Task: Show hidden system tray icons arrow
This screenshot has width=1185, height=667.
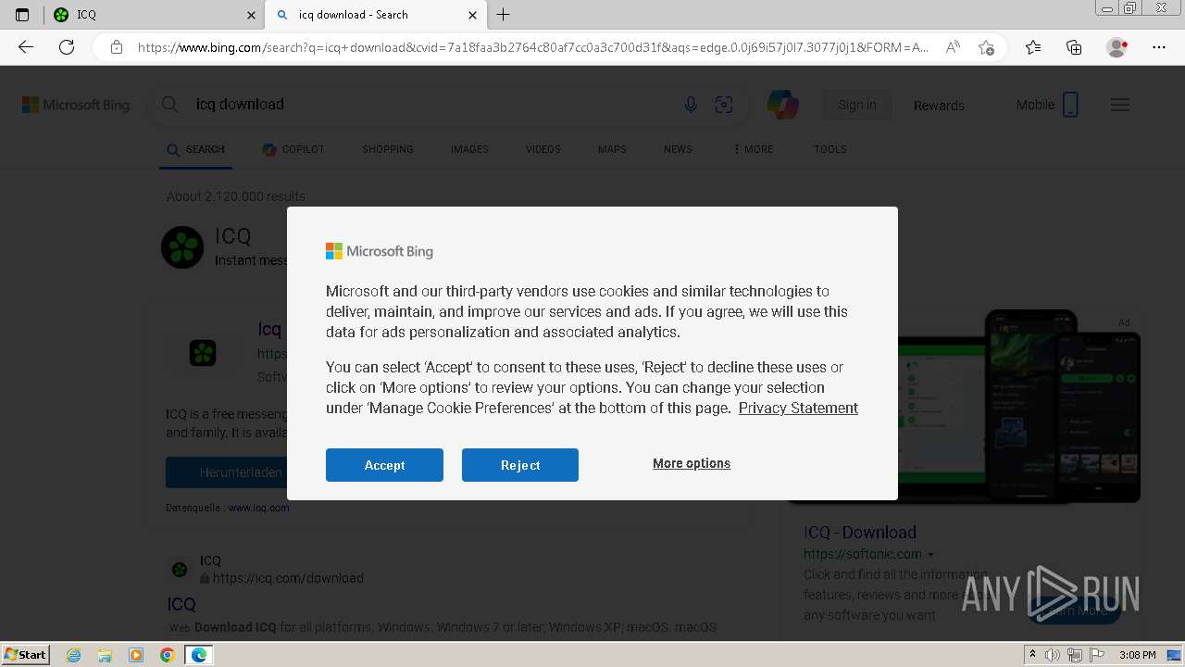Action: (x=1033, y=655)
